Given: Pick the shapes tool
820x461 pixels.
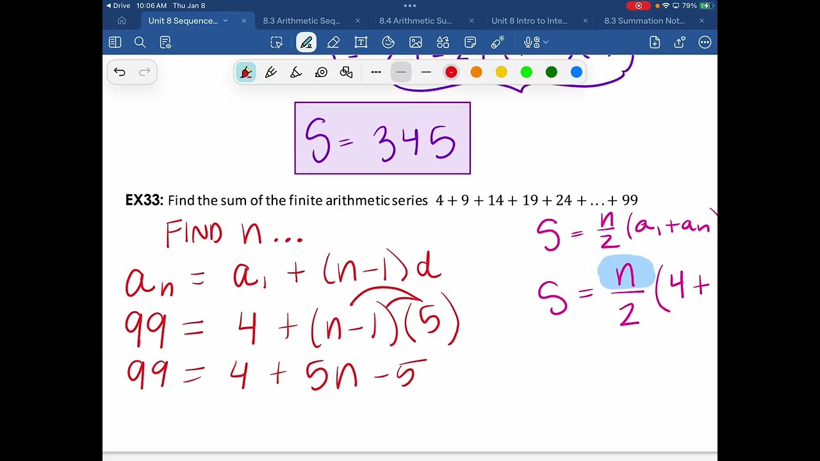Looking at the screenshot, I should 388,42.
